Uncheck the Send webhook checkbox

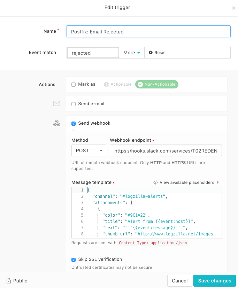click(73, 123)
